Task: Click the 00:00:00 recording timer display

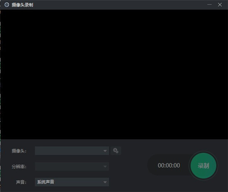Action: (169, 166)
